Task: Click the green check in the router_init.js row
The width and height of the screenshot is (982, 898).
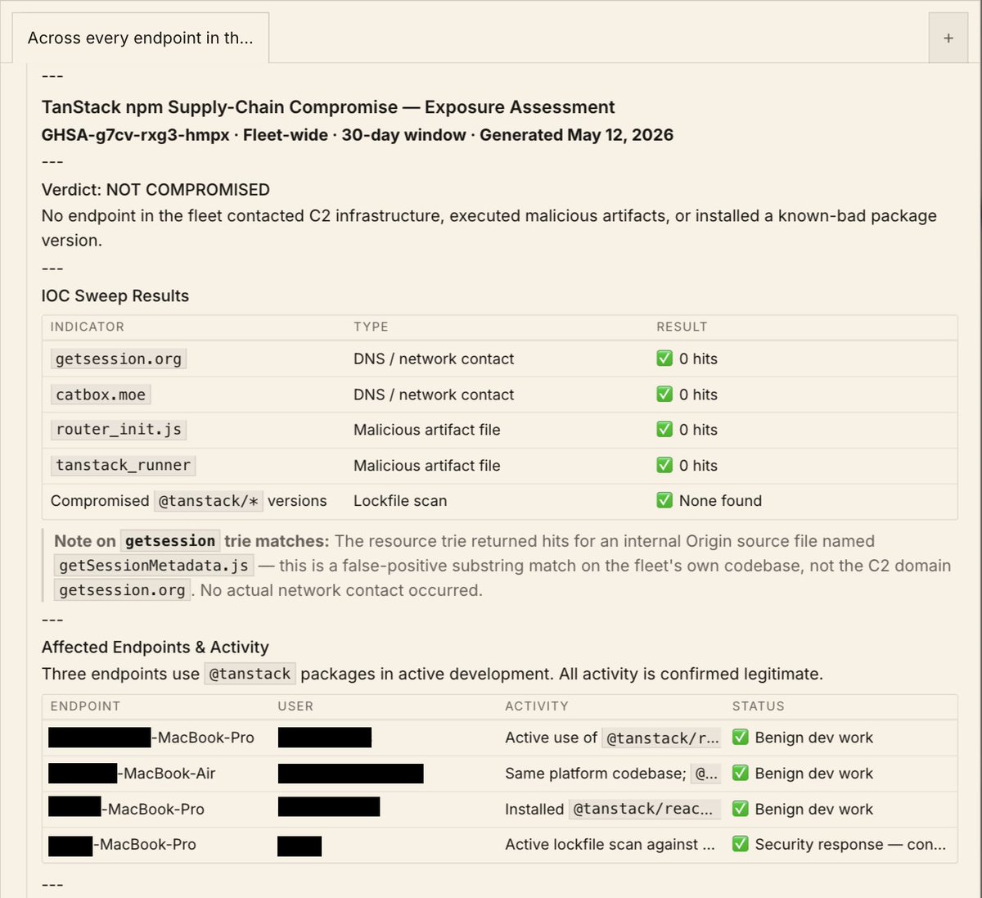Action: 664,430
